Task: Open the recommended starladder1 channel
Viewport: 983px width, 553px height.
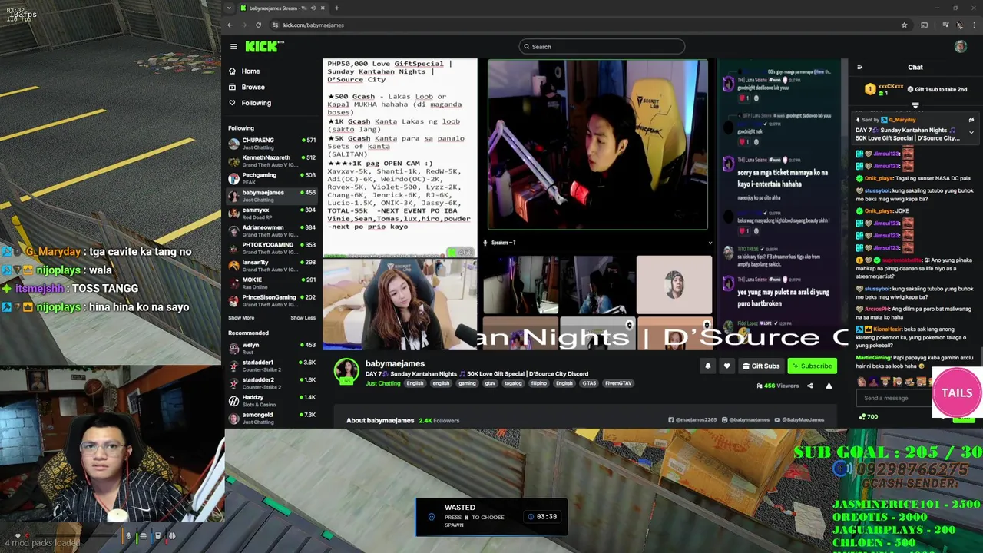Action: pyautogui.click(x=273, y=366)
